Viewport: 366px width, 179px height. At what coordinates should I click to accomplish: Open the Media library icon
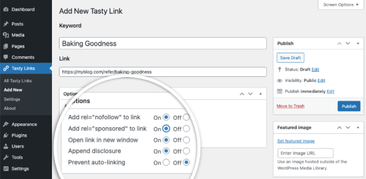pos(6,35)
